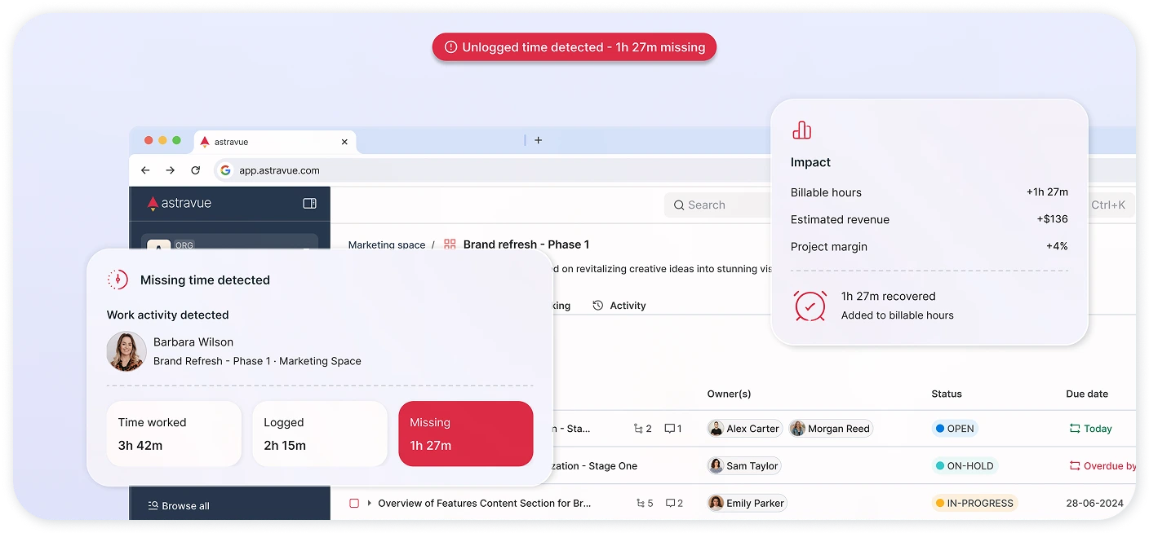Viewport: 1149px width, 533px height.
Task: Click Browse all in the sidebar
Action: click(x=179, y=505)
